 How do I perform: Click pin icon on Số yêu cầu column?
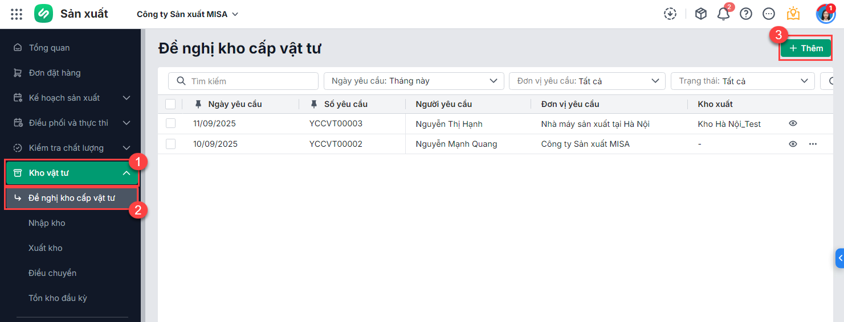click(314, 104)
